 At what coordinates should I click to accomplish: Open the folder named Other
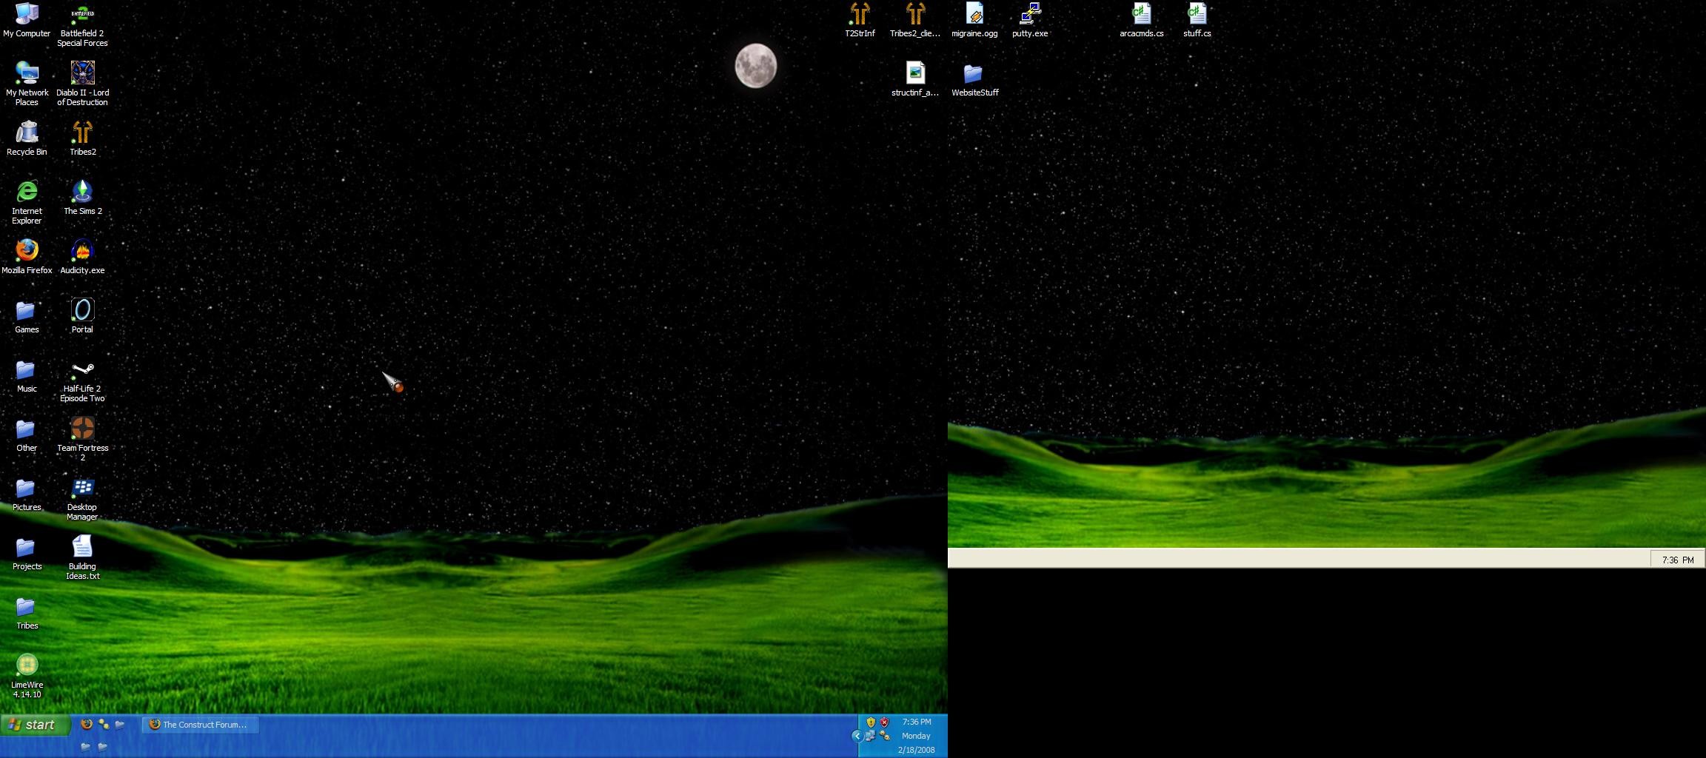[27, 435]
